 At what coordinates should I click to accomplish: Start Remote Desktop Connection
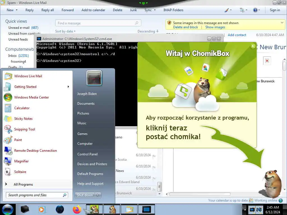36,150
